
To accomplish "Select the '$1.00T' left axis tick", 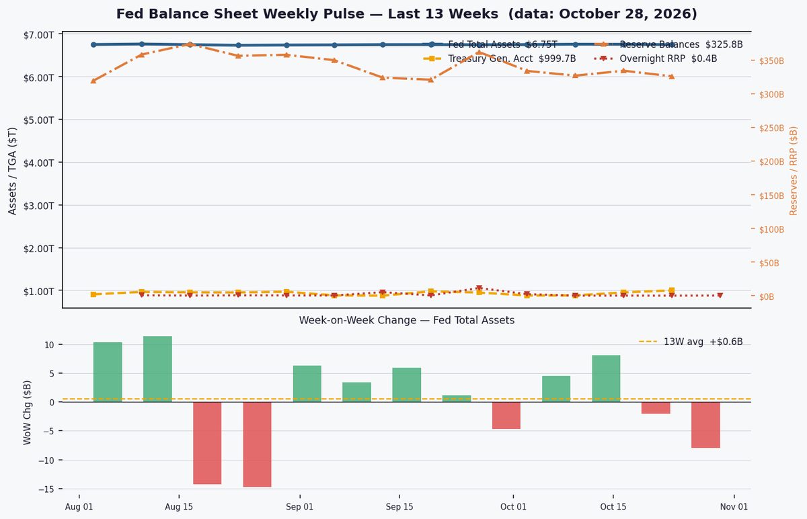I will coord(39,291).
